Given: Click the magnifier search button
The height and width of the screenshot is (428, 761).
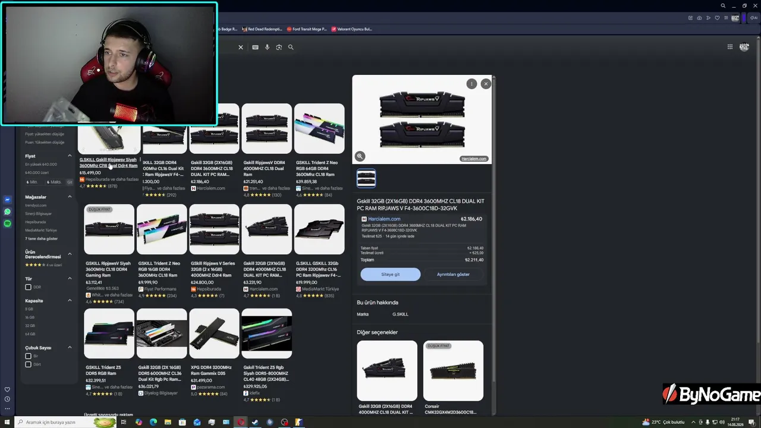Looking at the screenshot, I should click(x=291, y=47).
